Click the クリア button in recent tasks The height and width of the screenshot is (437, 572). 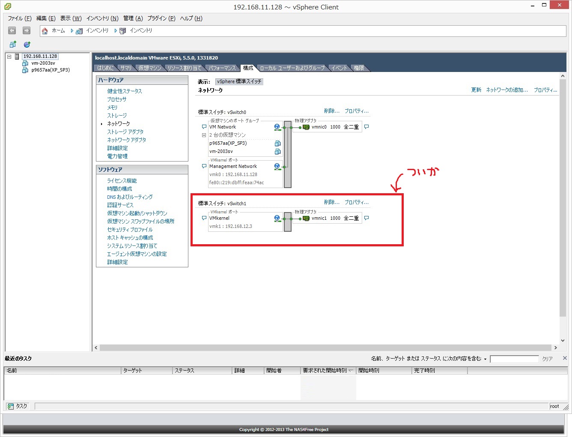point(547,359)
